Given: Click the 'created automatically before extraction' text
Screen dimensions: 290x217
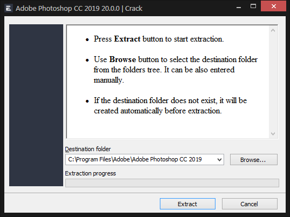Looking at the screenshot, I should tap(158, 111).
